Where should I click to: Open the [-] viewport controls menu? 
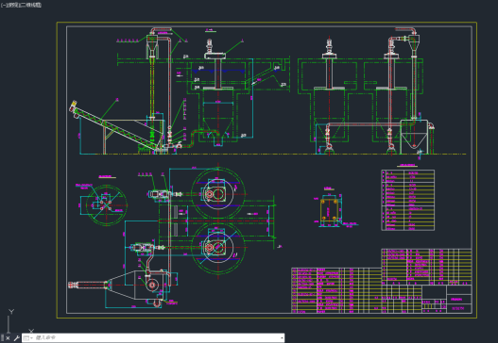tap(3, 5)
